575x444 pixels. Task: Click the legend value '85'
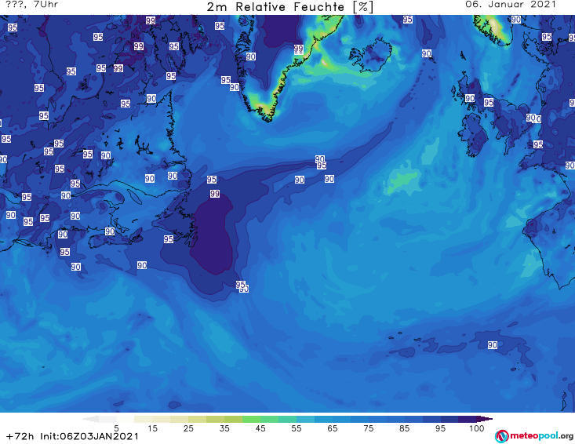pos(404,428)
